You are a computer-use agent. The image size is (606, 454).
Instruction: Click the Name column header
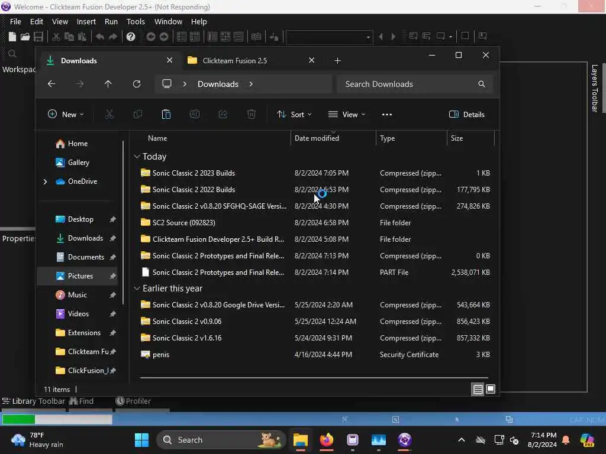click(x=157, y=138)
